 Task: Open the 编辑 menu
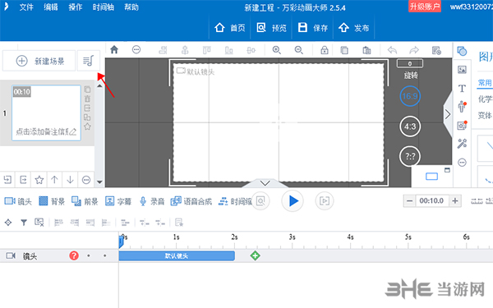[51, 7]
